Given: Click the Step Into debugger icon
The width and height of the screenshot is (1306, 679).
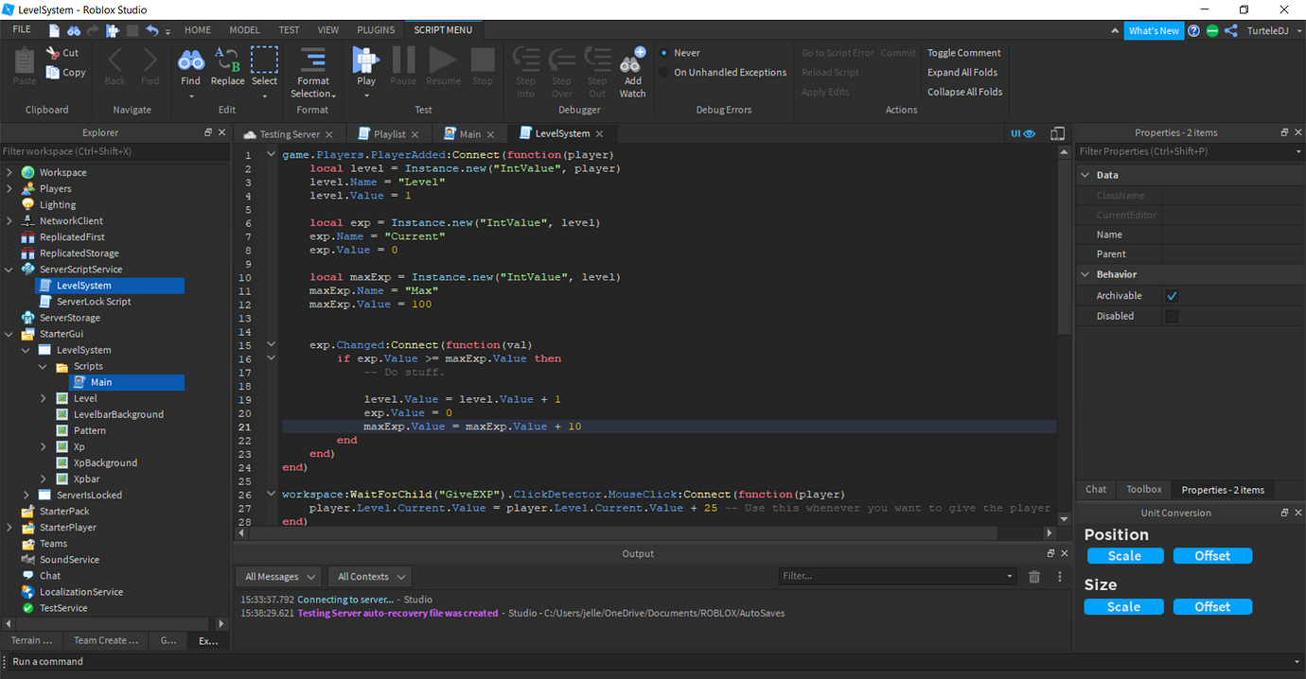Looking at the screenshot, I should click(525, 60).
